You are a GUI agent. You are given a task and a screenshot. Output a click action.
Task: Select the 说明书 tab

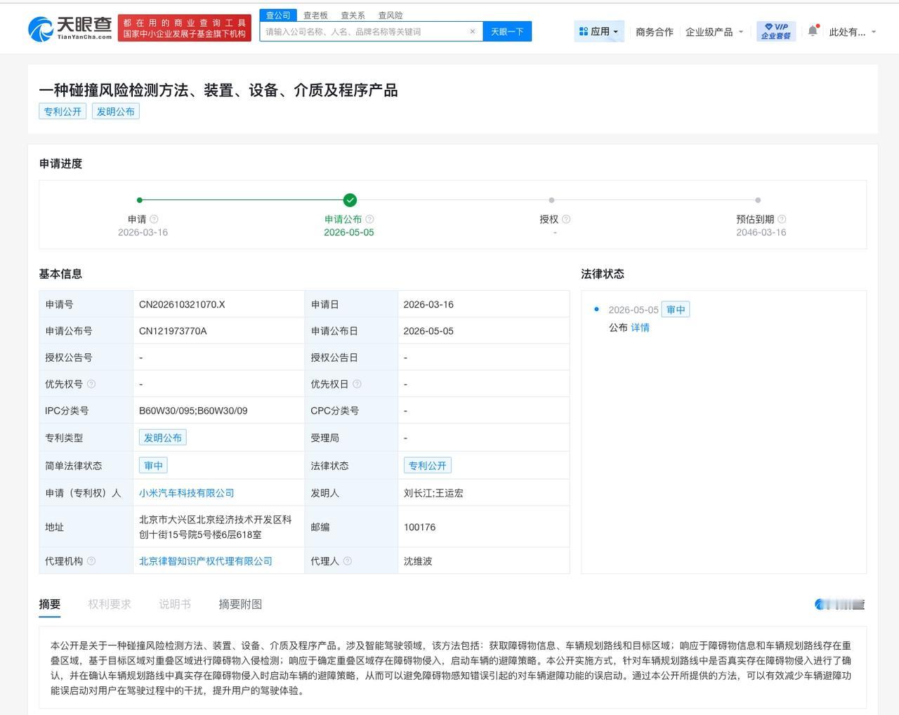pos(175,604)
